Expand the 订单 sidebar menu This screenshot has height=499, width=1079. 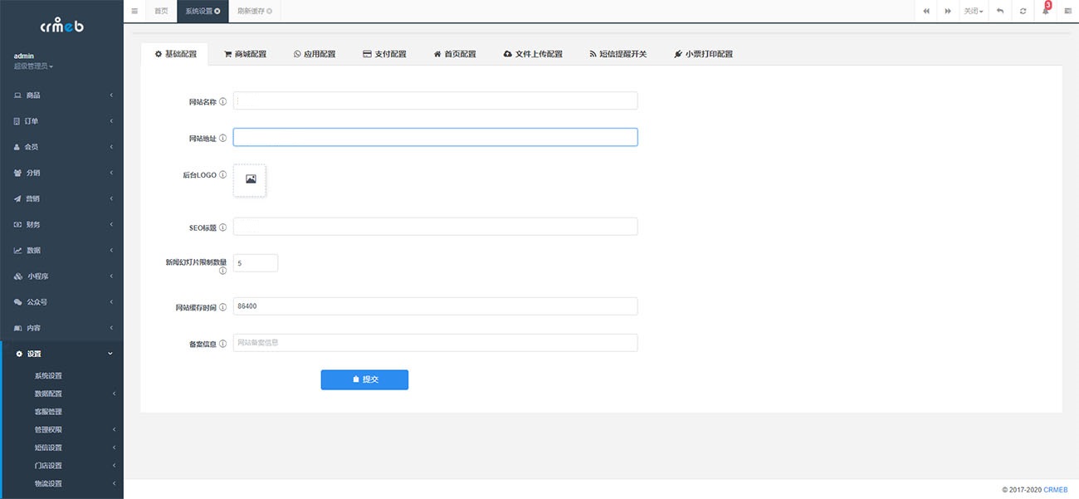[x=61, y=121]
